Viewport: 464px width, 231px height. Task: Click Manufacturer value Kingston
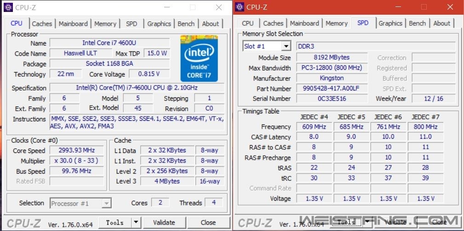(332, 78)
